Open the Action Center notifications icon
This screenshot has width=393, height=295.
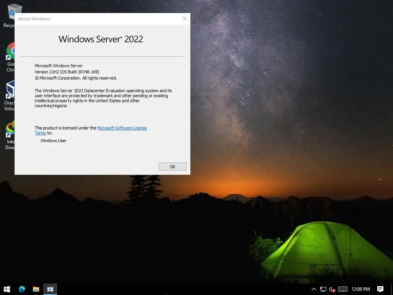coord(380,289)
